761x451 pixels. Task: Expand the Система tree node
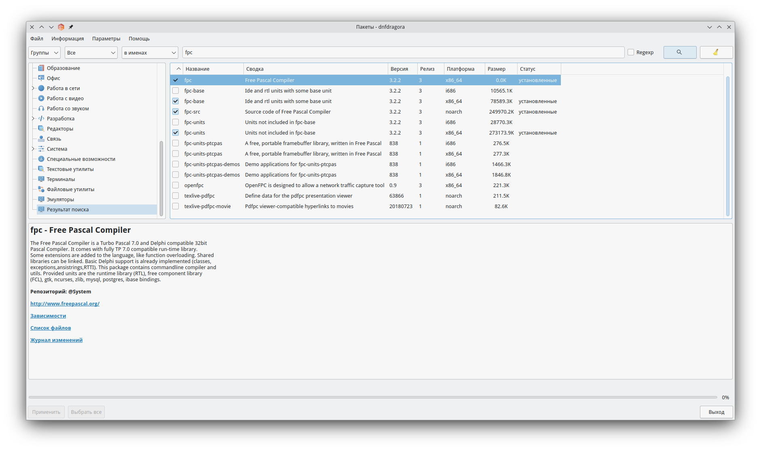[33, 149]
